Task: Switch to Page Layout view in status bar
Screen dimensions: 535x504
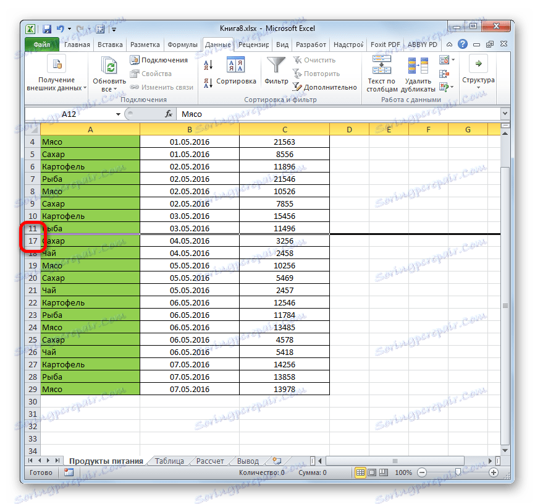Action: tap(371, 472)
